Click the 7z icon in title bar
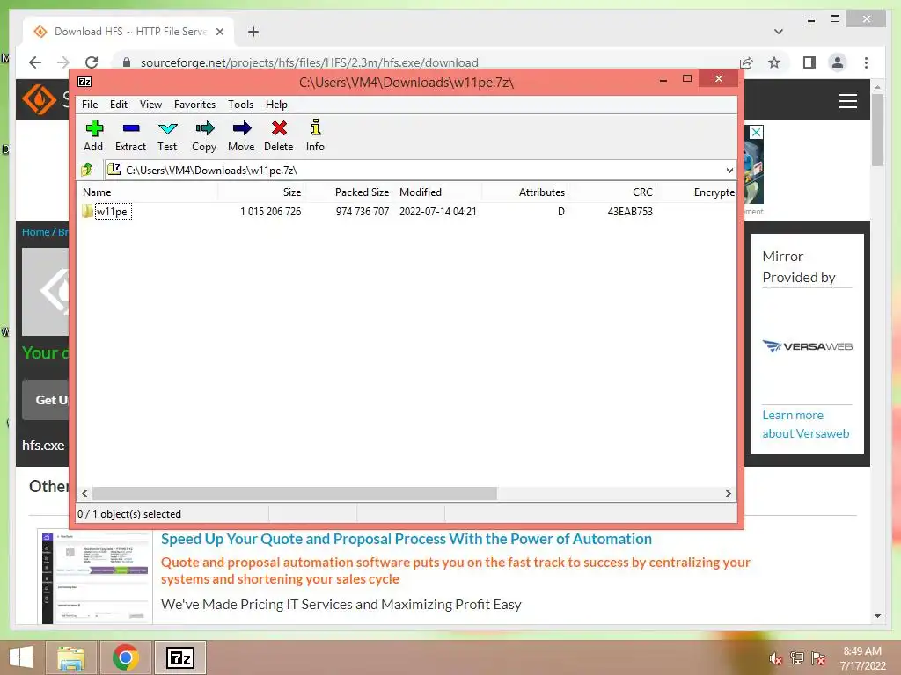The image size is (901, 675). click(84, 82)
